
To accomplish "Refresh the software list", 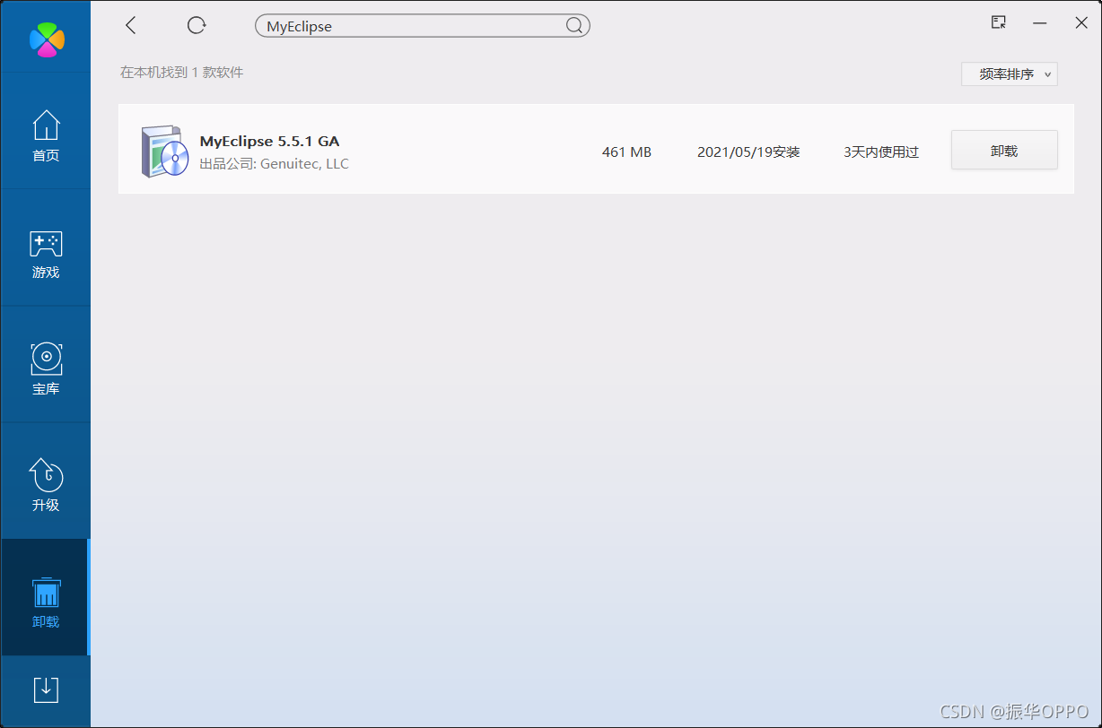I will click(x=197, y=25).
